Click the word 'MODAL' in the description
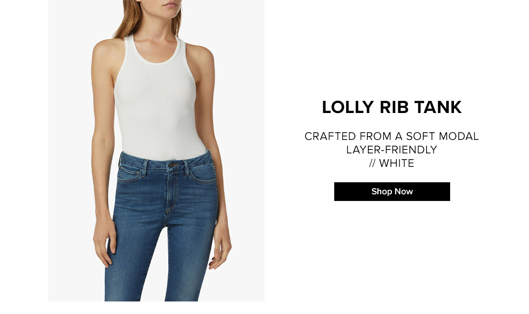Viewport: 529px width, 314px height. 459,136
